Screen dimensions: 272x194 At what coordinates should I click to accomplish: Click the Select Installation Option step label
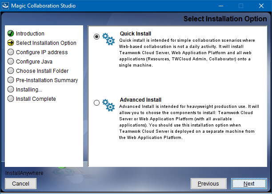[46, 43]
